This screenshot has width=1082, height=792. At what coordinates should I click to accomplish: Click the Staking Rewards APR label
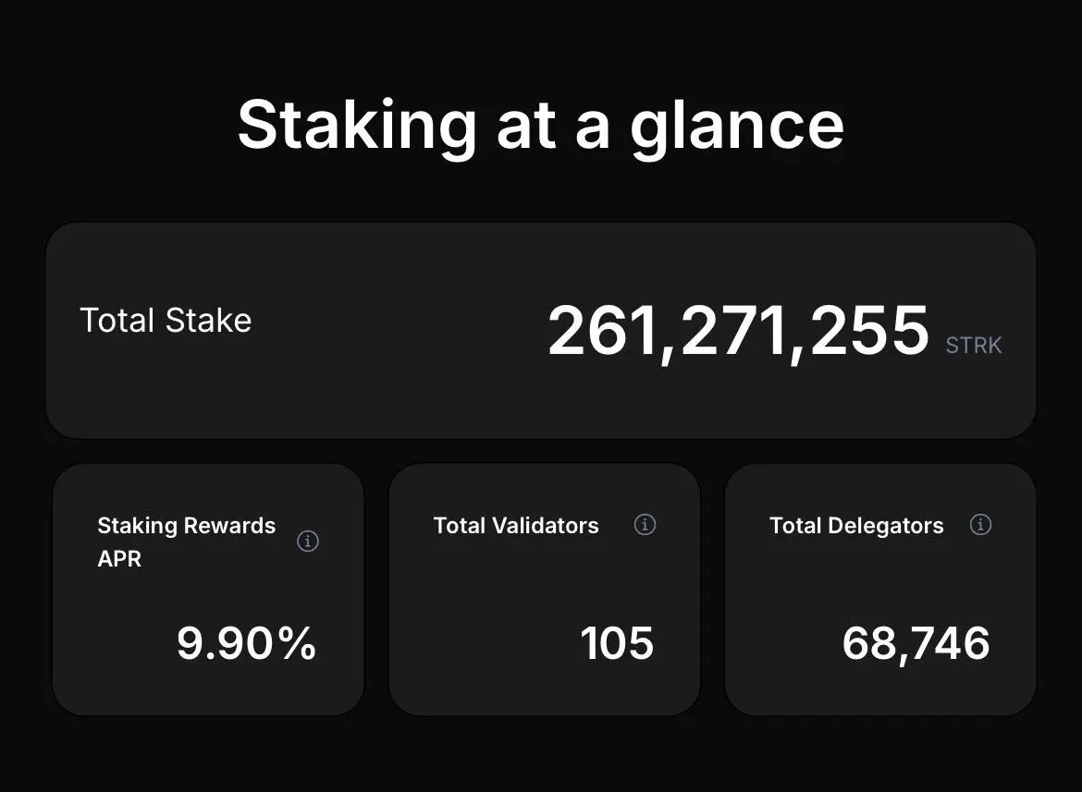(x=186, y=541)
